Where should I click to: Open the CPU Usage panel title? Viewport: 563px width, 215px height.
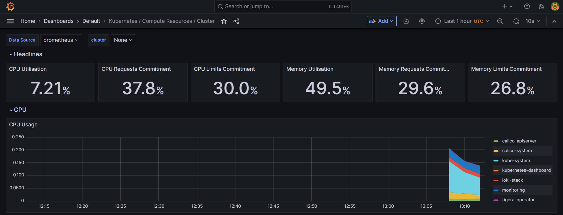click(23, 125)
